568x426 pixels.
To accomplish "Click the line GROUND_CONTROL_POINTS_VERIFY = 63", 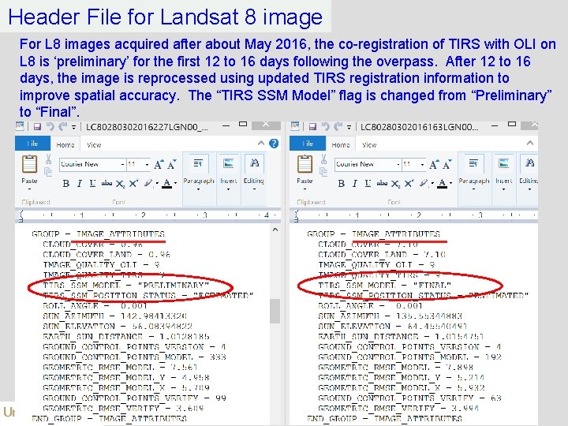I will pos(409,398).
